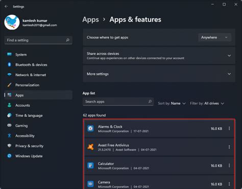Open Bluetooth & devices category
Viewport: 242px width, 189px height.
pyautogui.click(x=38, y=65)
